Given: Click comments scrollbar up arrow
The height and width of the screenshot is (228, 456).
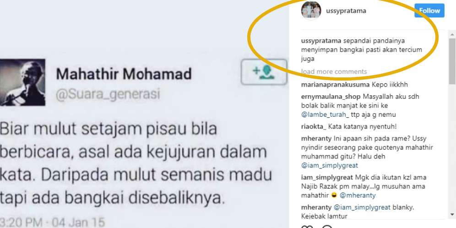Looking at the screenshot, I should point(452,34).
